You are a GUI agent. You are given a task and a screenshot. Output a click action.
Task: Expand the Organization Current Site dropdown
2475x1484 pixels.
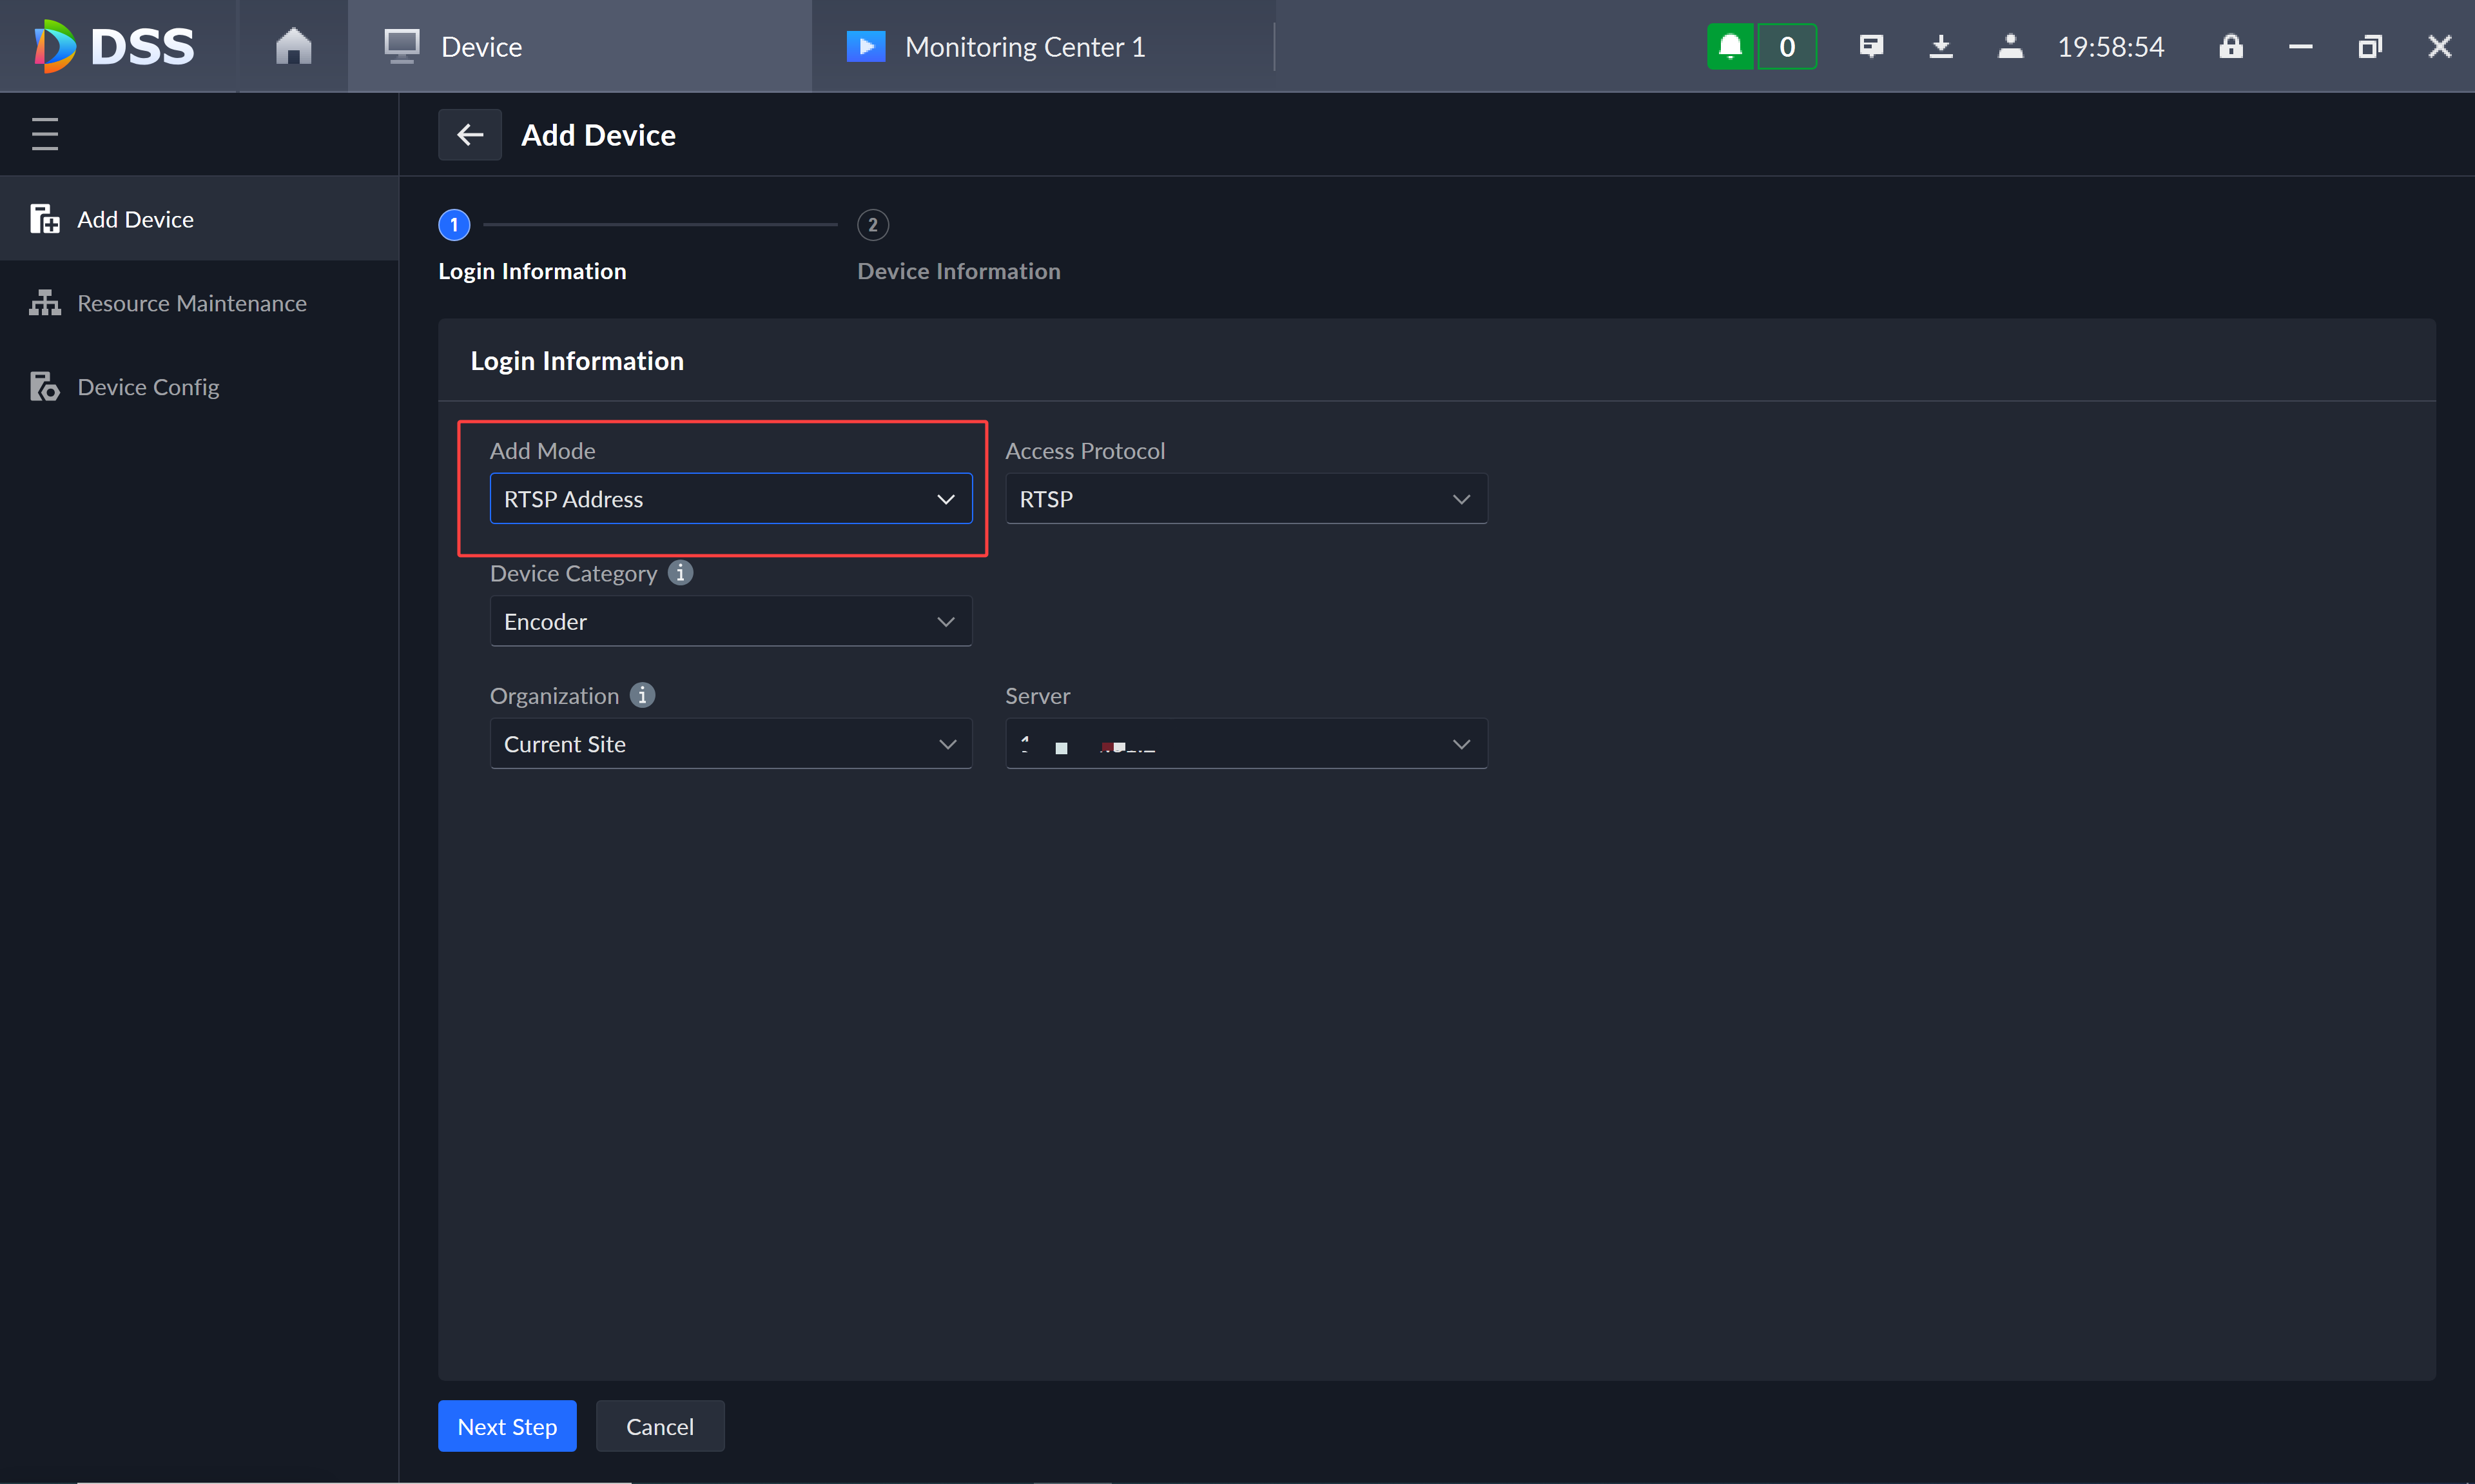pyautogui.click(x=731, y=743)
